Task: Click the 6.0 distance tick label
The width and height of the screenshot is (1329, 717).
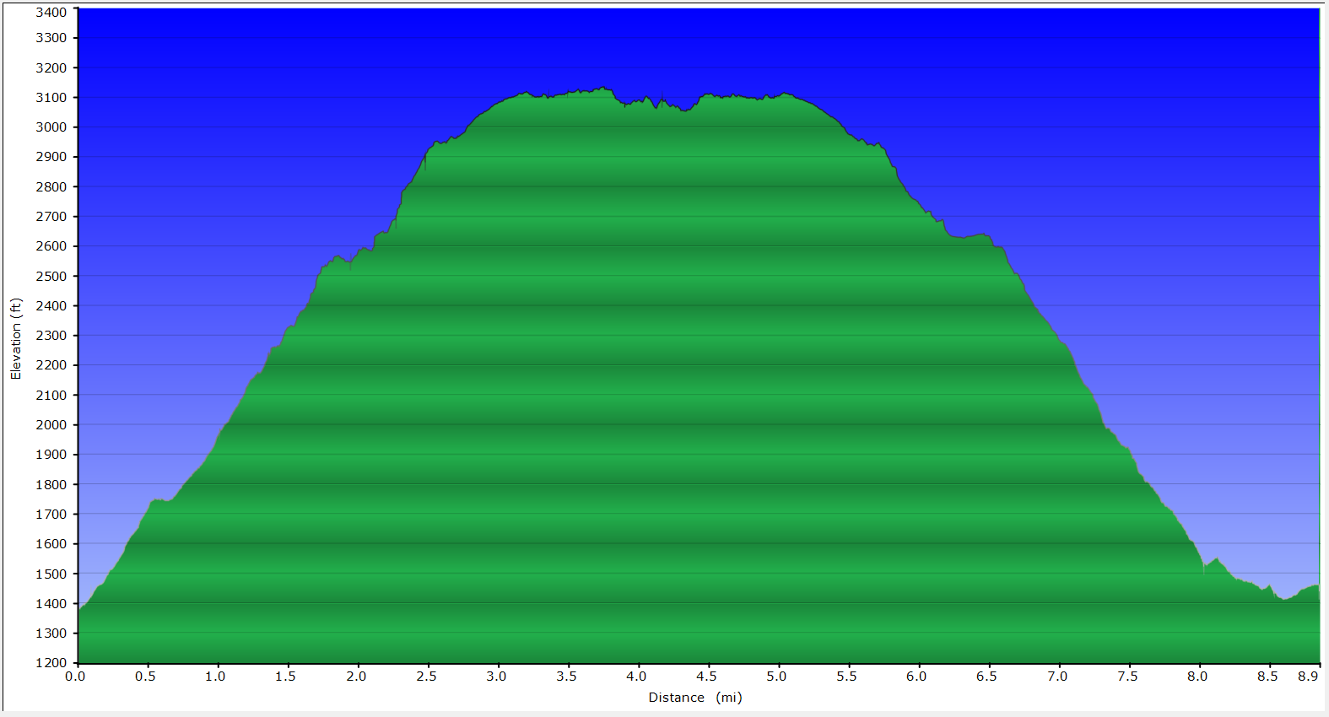Action: click(x=916, y=677)
